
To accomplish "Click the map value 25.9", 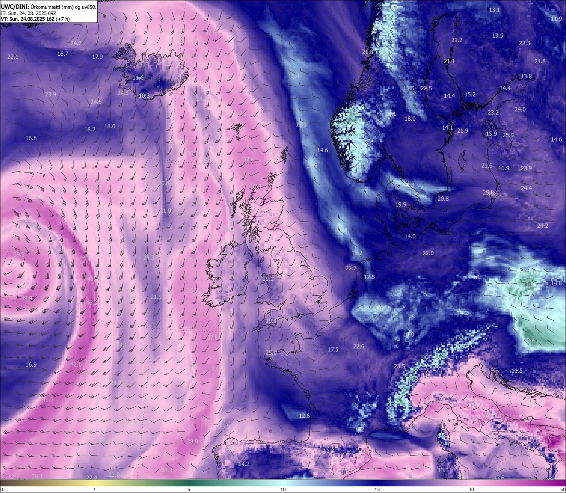I will [x=508, y=135].
